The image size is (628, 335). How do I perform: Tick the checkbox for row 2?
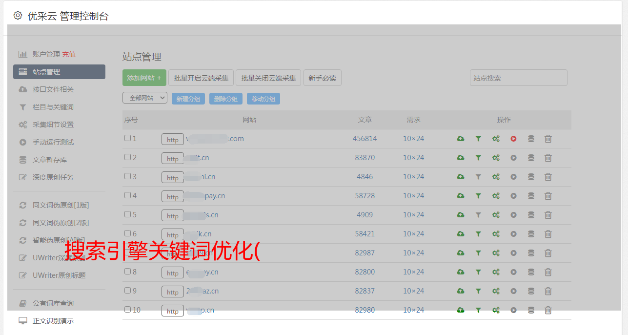point(127,157)
